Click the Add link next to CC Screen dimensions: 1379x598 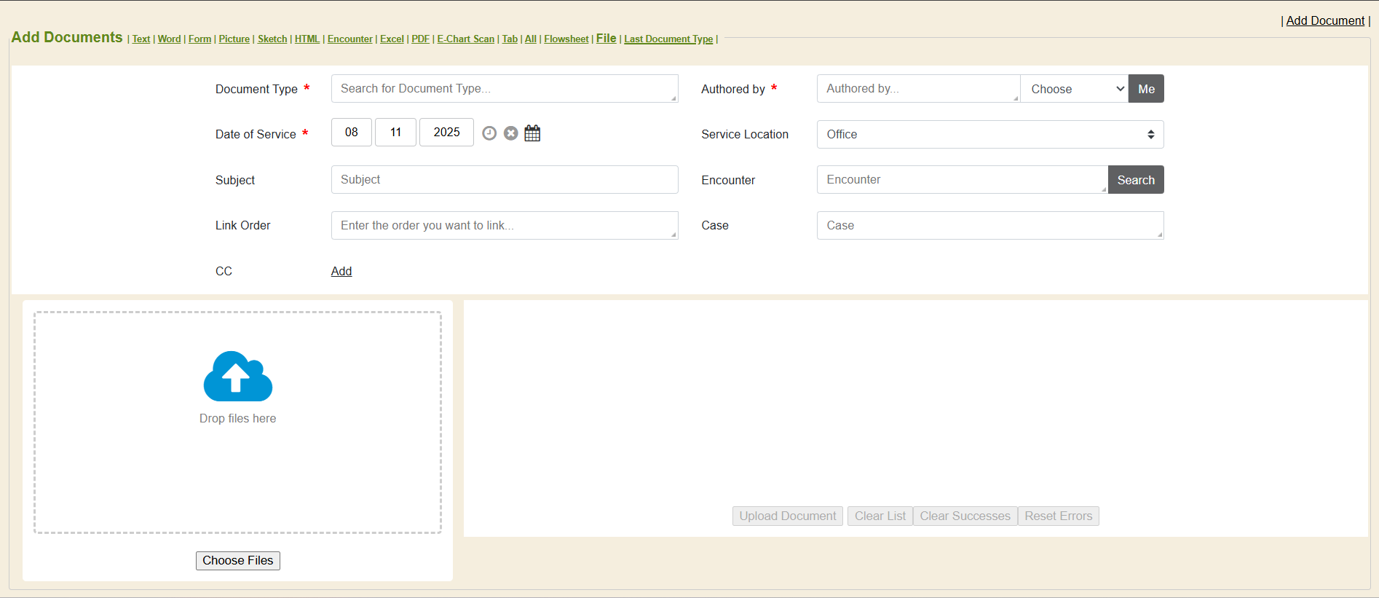coord(341,271)
